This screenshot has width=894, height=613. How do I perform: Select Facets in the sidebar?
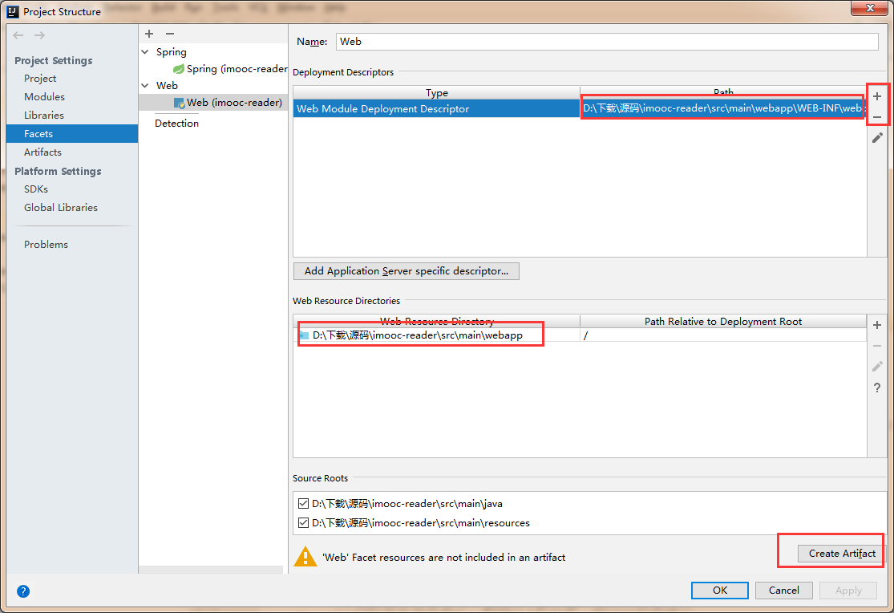click(x=72, y=133)
